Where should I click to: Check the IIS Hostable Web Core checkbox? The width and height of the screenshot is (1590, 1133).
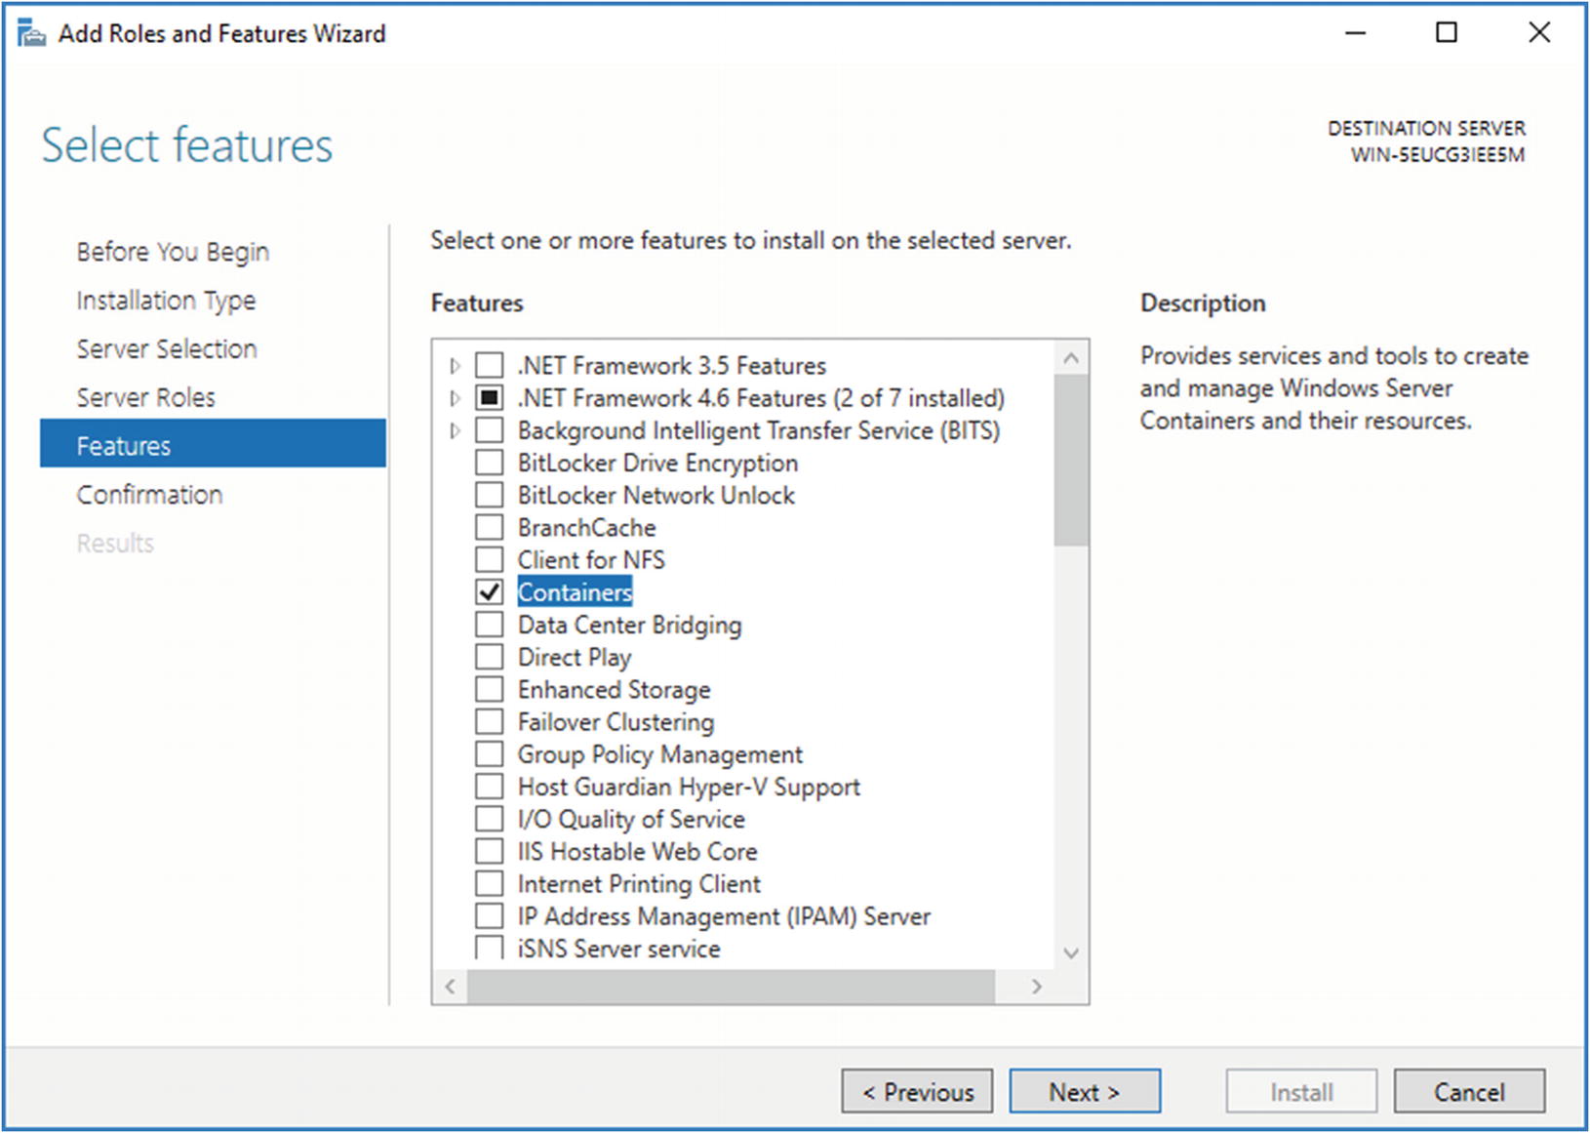pos(489,851)
